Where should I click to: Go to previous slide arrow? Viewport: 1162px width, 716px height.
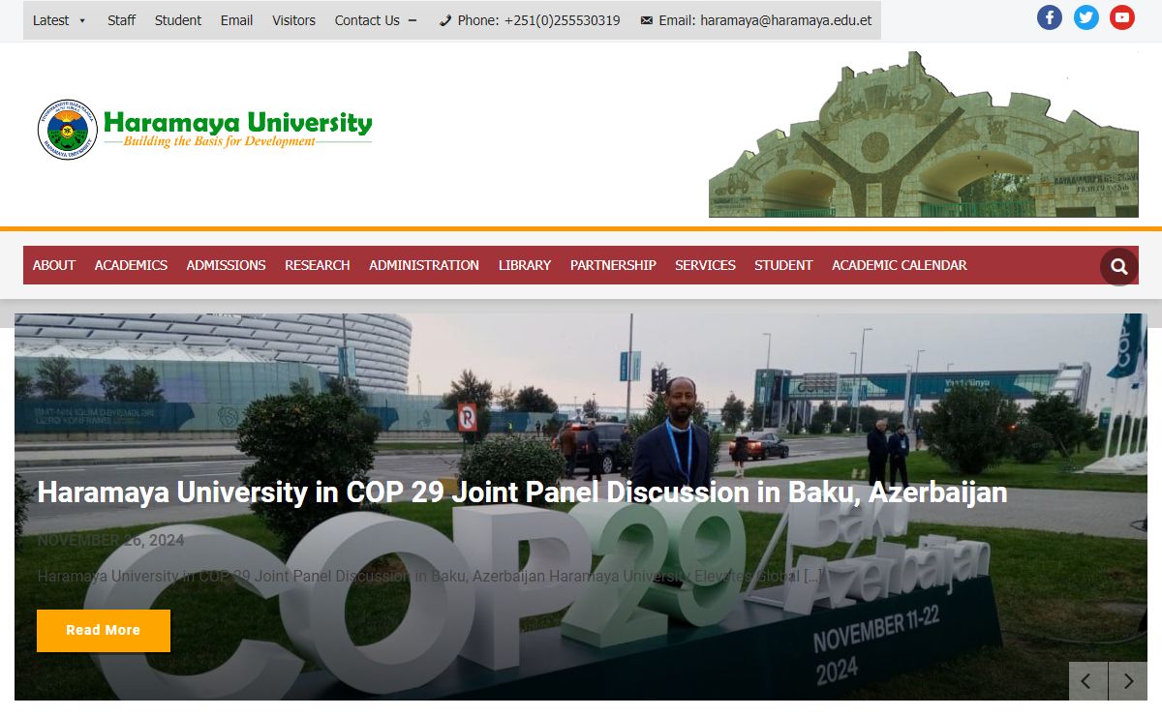point(1087,681)
